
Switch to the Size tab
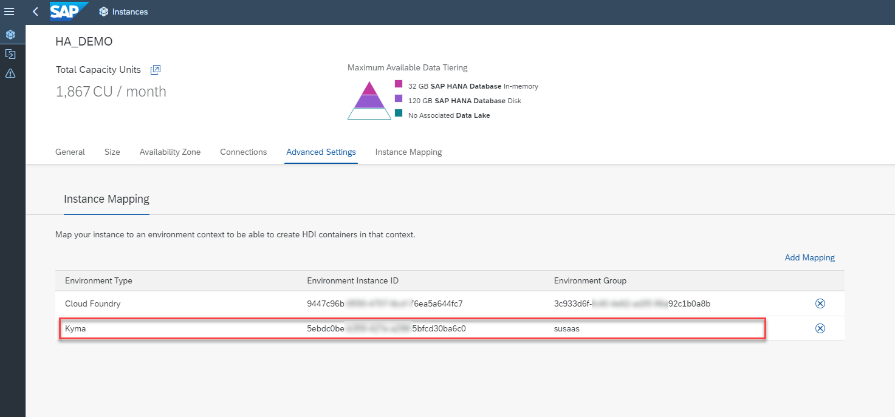(112, 152)
